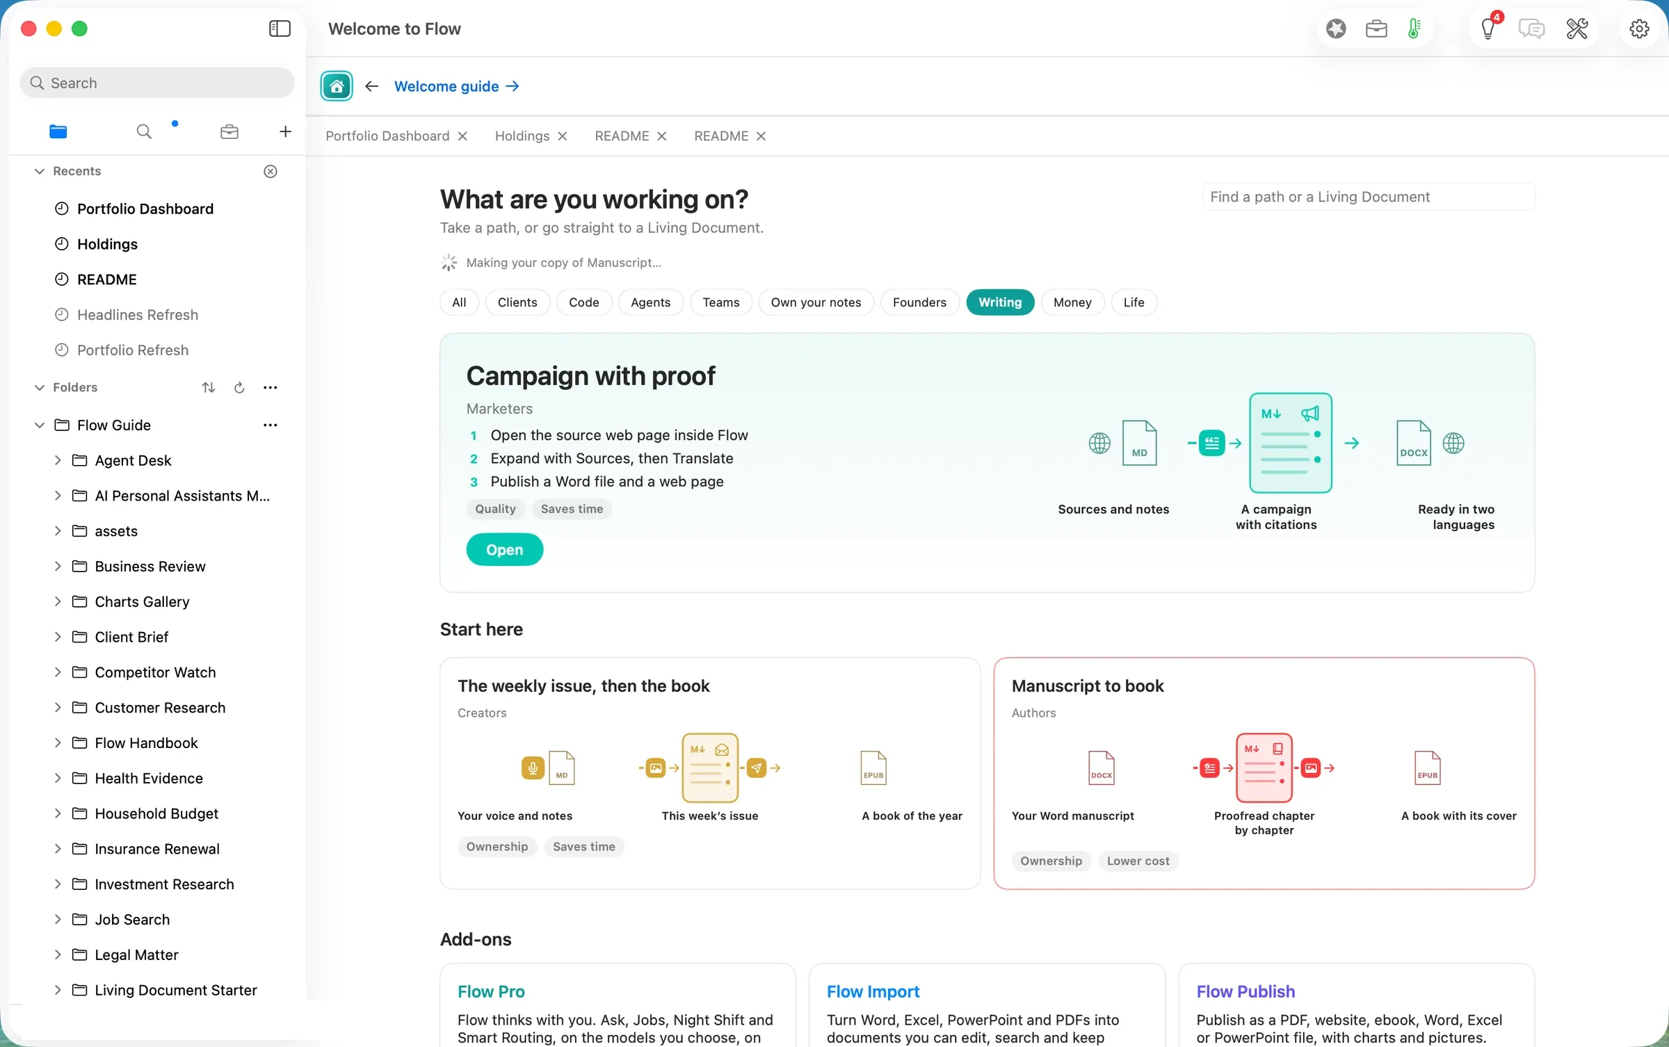Expand the Charts Gallery folder
This screenshot has height=1047, width=1669.
tap(58, 601)
